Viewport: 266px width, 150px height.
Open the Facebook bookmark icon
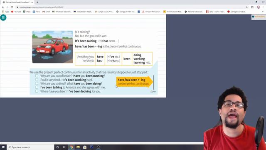(139, 12)
